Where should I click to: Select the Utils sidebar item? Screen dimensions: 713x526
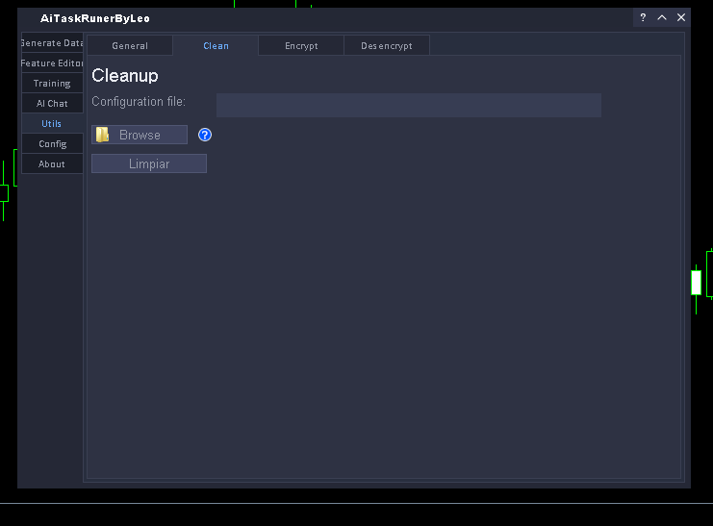[52, 124]
